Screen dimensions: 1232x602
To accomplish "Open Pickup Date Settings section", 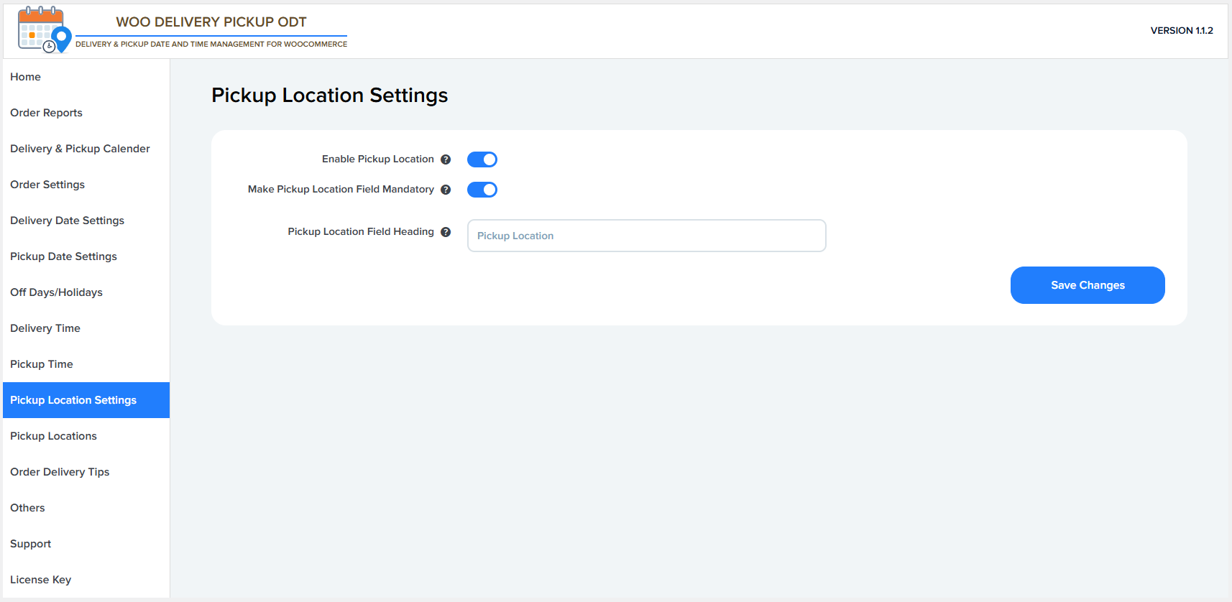I will pos(63,256).
